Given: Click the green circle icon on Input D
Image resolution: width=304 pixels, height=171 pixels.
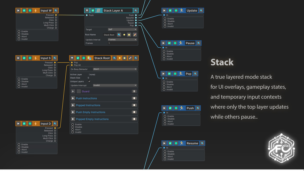Looking at the screenshot, I should 30,124.
